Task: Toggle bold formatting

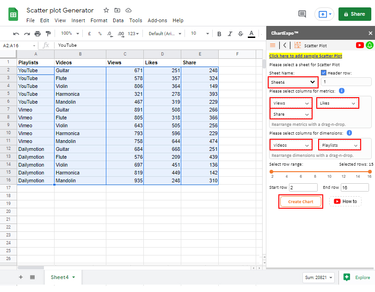Action: [219, 34]
